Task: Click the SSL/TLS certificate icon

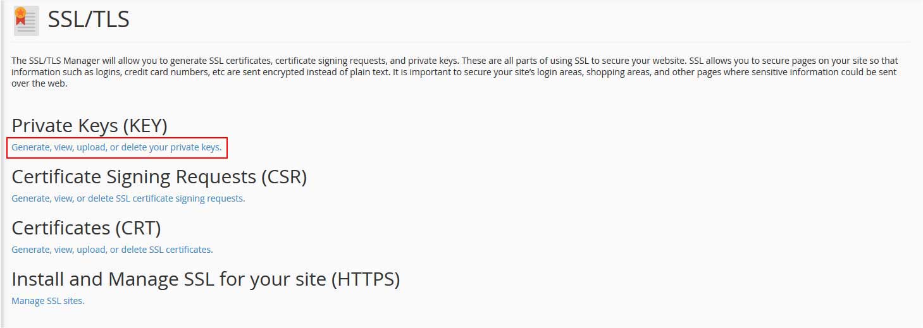Action: (26, 20)
